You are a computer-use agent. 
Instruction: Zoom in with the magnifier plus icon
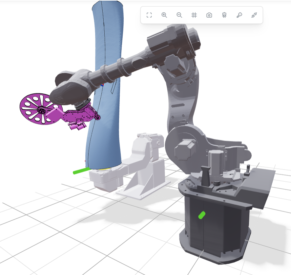point(164,15)
